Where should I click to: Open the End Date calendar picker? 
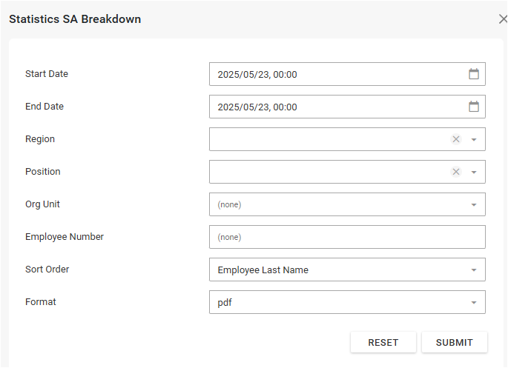point(474,107)
